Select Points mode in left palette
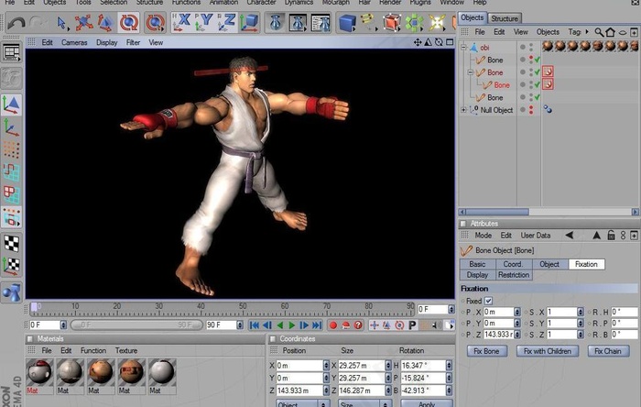 coord(11,149)
